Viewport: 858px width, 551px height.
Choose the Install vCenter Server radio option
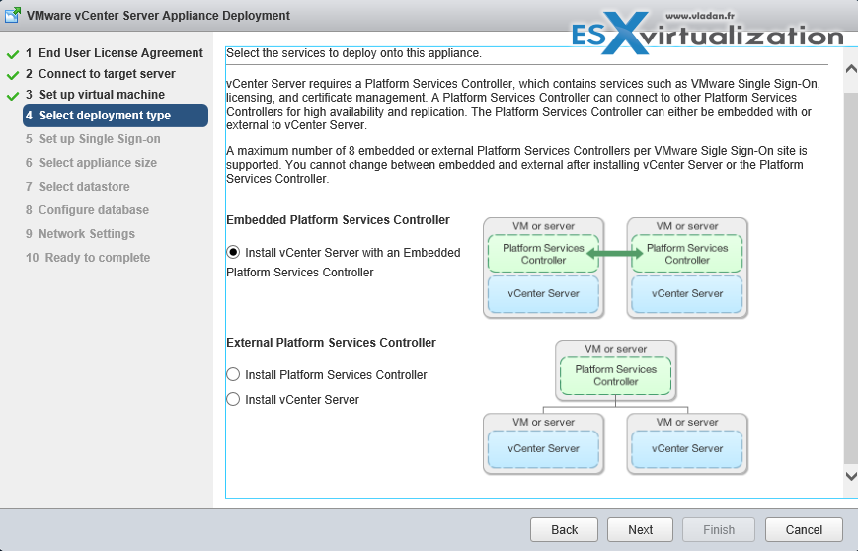click(x=233, y=400)
